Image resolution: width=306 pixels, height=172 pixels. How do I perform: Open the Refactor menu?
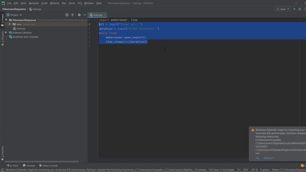click(x=55, y=3)
